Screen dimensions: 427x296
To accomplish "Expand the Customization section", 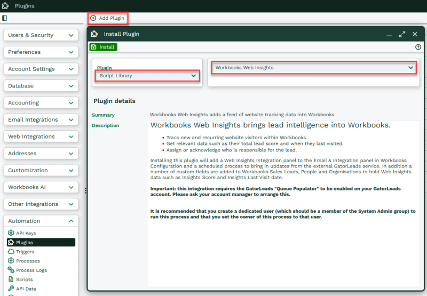I will tap(41, 170).
